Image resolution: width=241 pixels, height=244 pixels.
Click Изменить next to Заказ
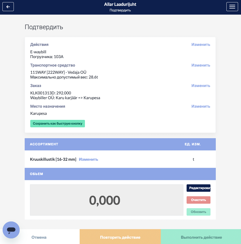tap(201, 86)
